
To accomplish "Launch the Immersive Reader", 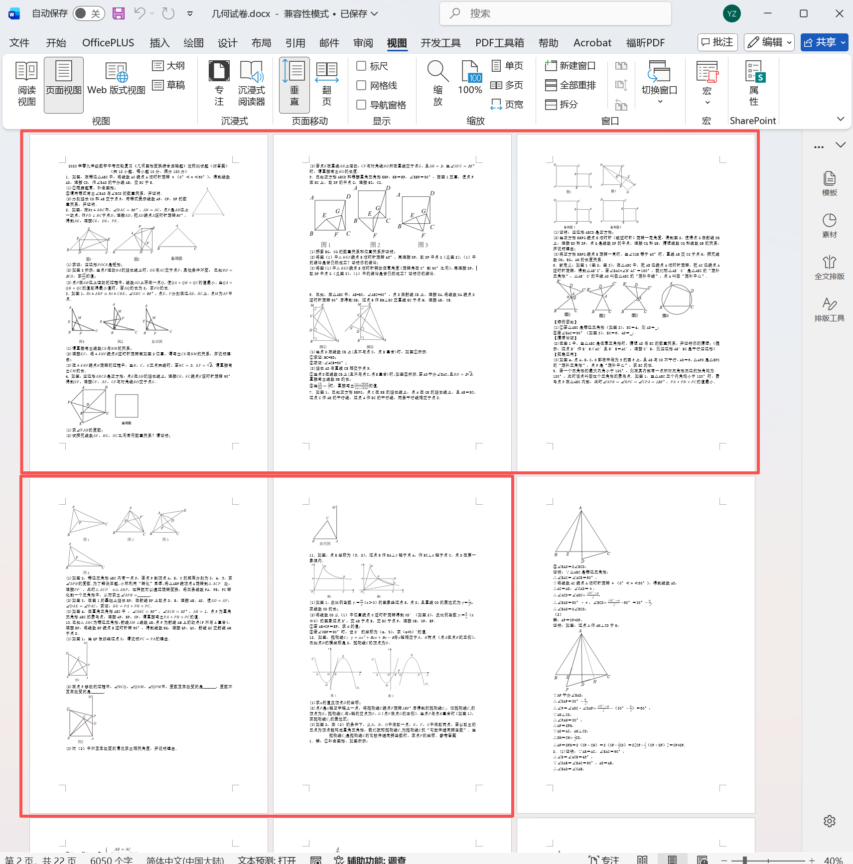I will [251, 84].
